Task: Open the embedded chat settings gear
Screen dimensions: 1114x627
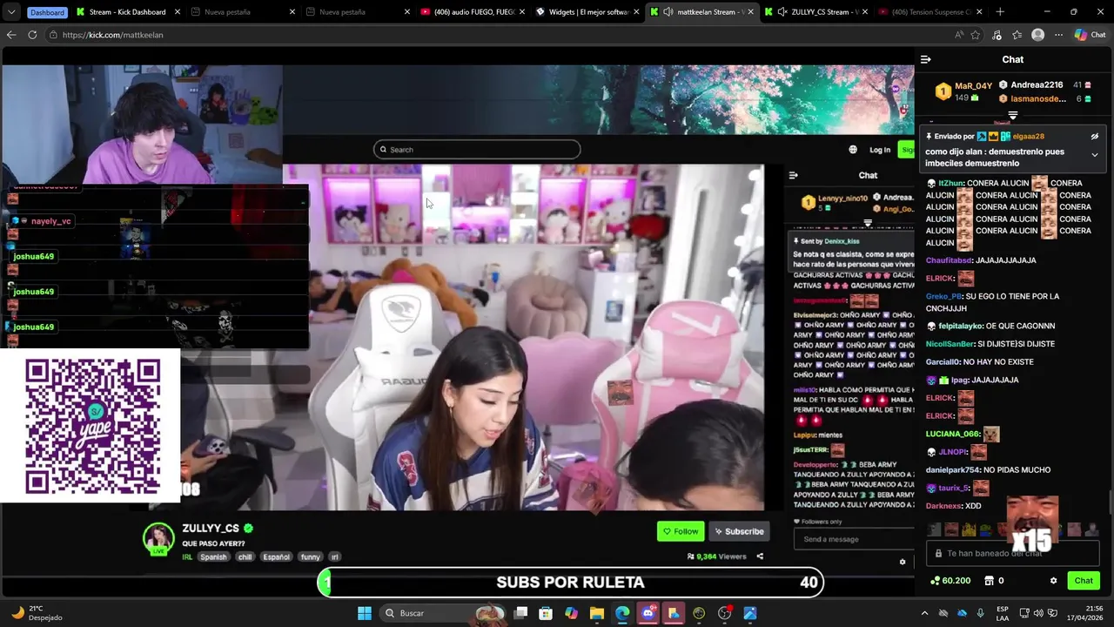Action: (903, 563)
